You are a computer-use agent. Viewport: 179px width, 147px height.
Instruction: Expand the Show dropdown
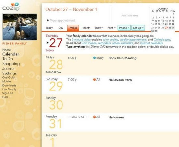99,28
